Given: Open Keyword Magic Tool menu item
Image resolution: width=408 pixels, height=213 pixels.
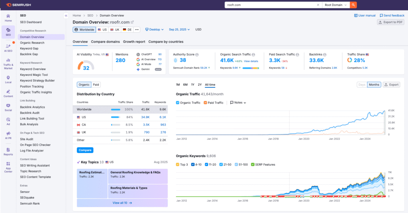Looking at the screenshot, I should click(x=34, y=75).
